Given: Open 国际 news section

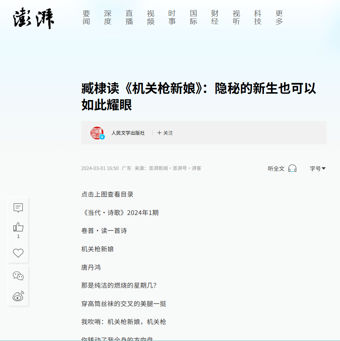Looking at the screenshot, I should coord(193,18).
